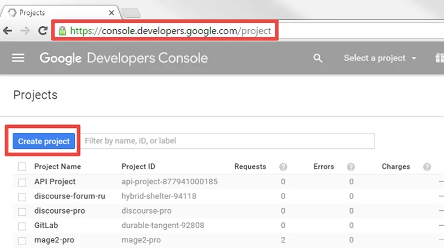Image resolution: width=444 pixels, height=249 pixels.
Task: Click the search magnifier icon
Action: coord(317,58)
